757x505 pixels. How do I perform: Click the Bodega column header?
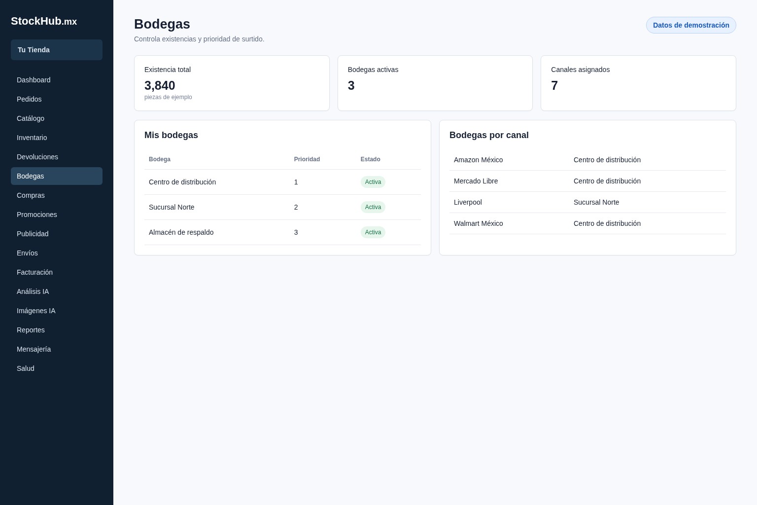coord(160,159)
